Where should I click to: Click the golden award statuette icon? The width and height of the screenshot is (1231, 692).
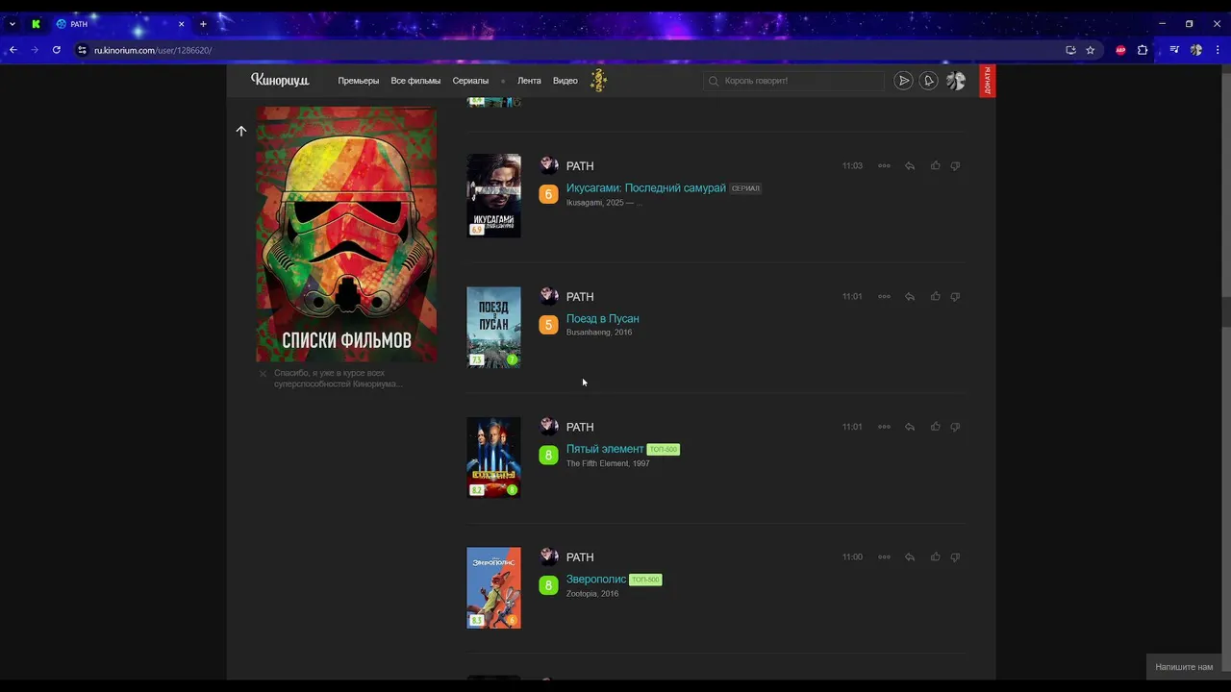(x=598, y=81)
